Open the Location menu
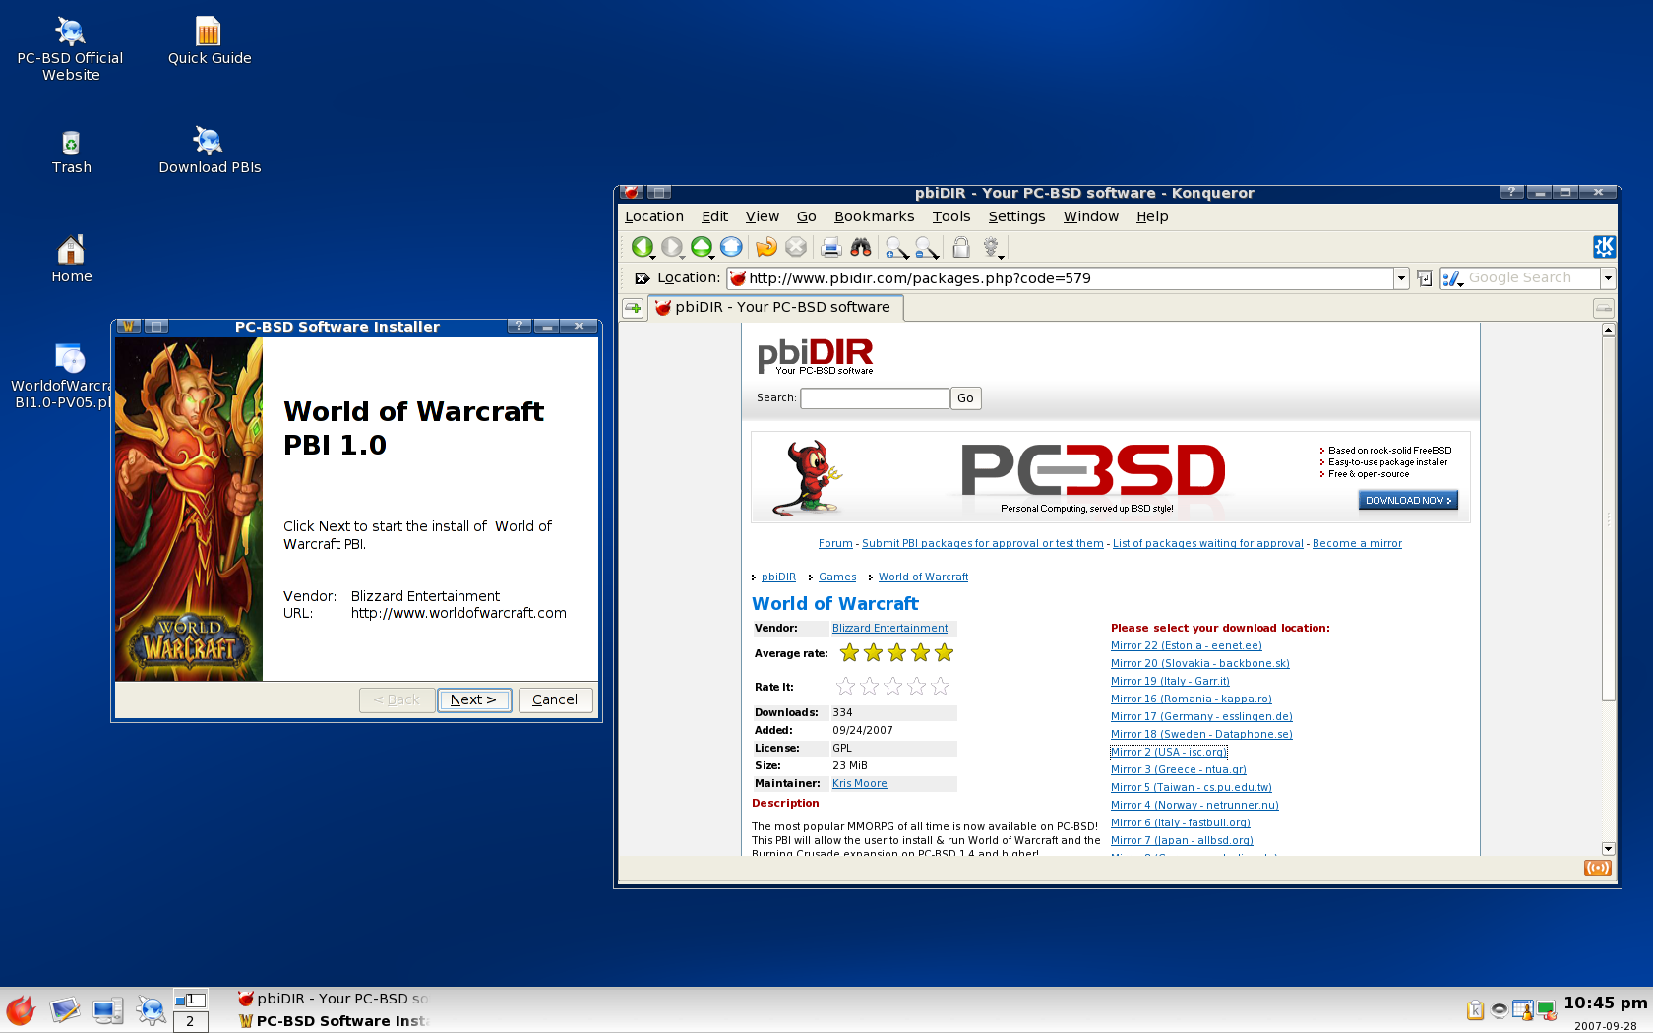This screenshot has height=1033, width=1653. [x=654, y=216]
